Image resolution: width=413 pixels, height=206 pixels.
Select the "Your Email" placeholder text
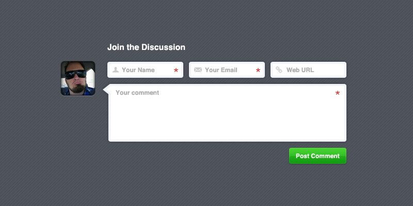221,70
